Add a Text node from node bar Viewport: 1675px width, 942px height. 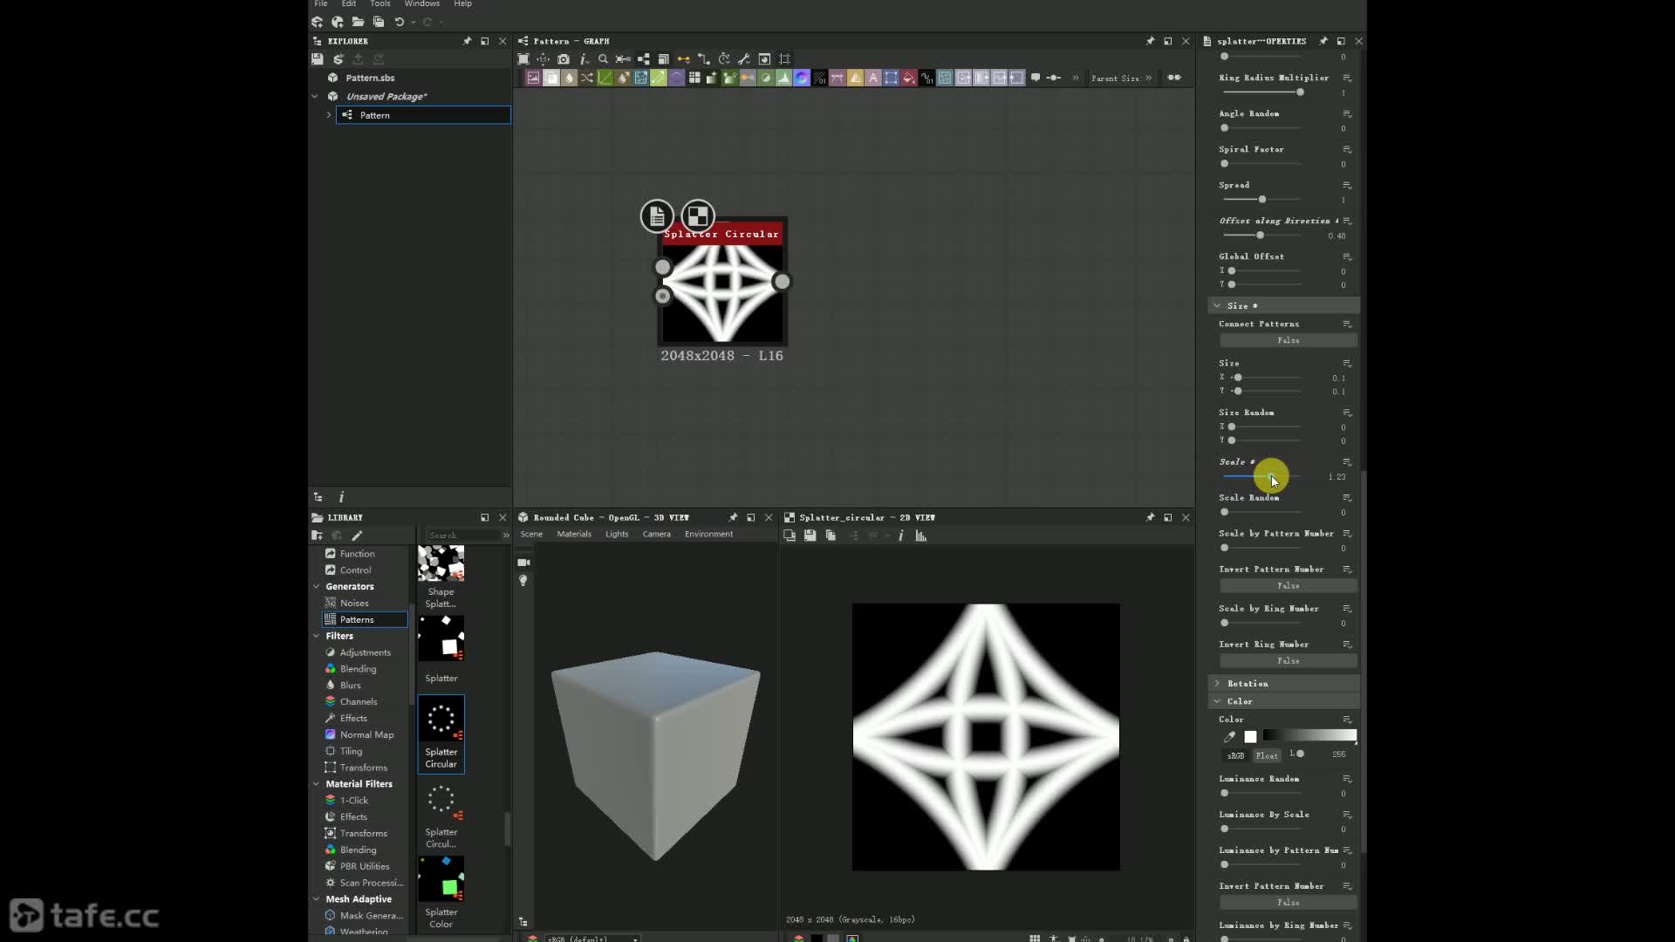873,78
